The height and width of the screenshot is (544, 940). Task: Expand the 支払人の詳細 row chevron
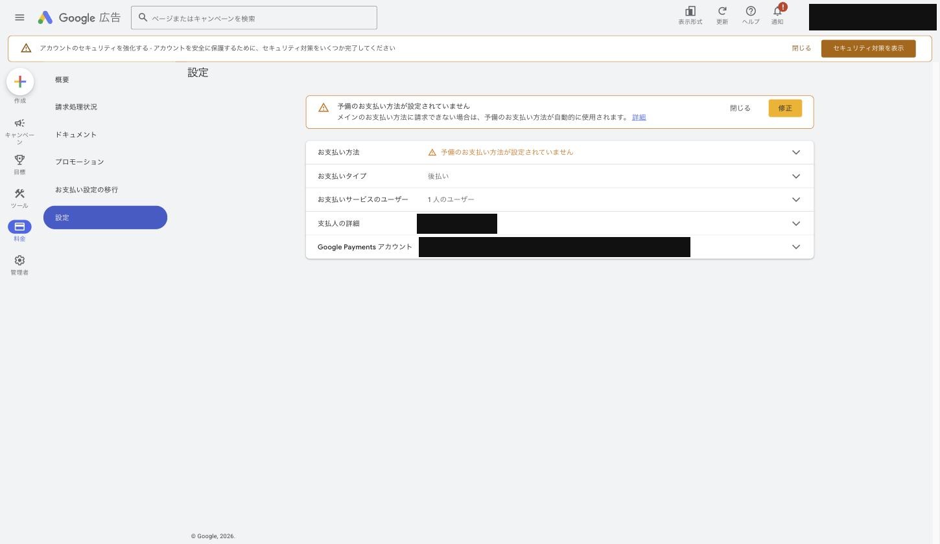(x=796, y=223)
